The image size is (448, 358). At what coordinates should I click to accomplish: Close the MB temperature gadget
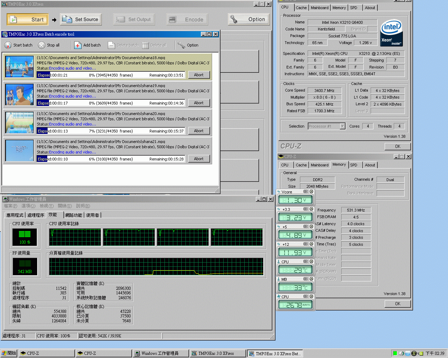311,279
